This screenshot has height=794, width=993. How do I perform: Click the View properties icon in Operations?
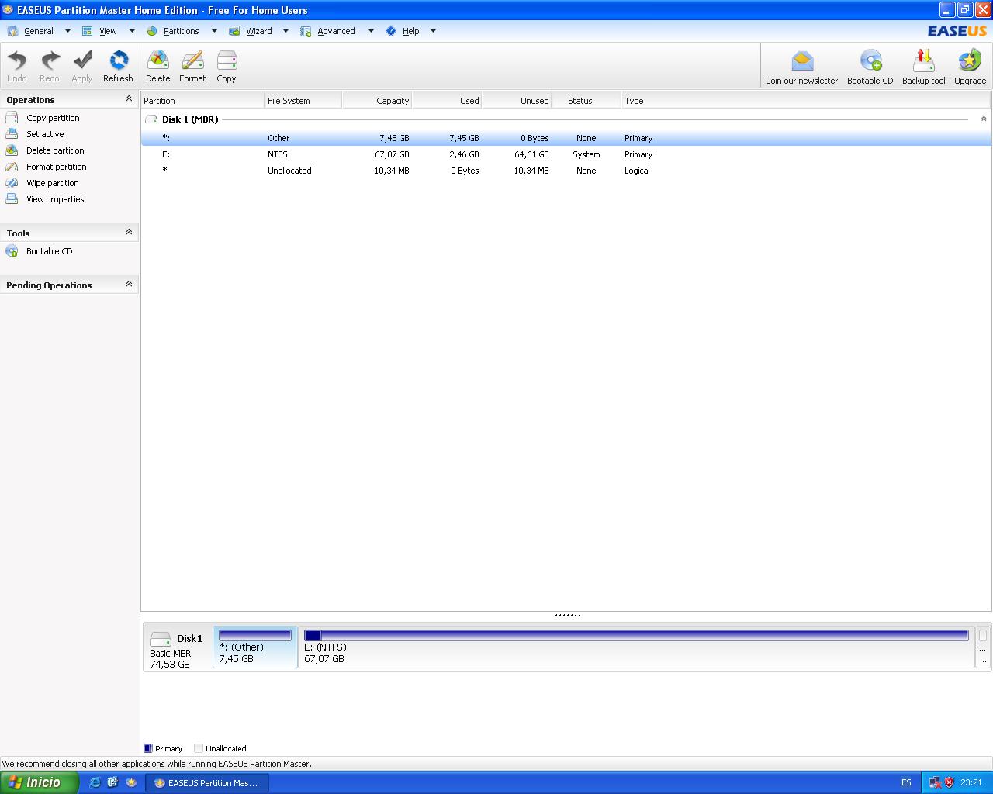tap(12, 199)
